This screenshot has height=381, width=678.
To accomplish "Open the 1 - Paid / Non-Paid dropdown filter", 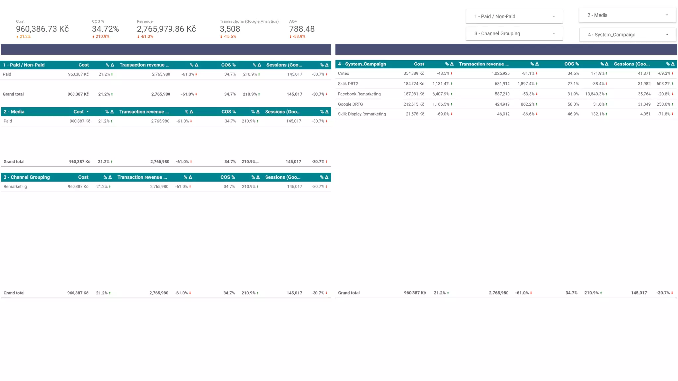I will click(514, 16).
